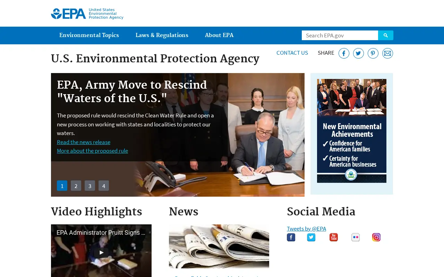Share page via Twitter share icon

358,53
